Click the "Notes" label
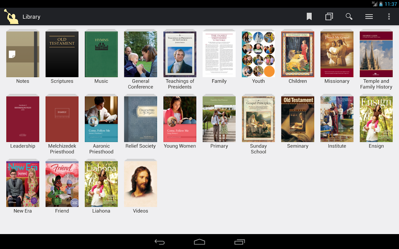 tap(23, 81)
